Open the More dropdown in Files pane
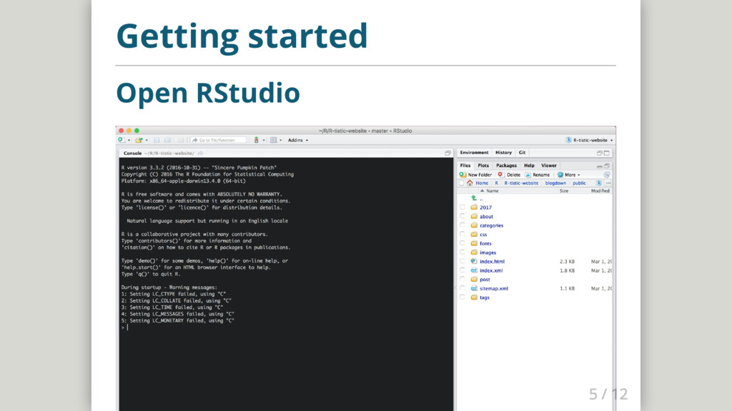Viewport: 732px width, 411px height. pyautogui.click(x=568, y=175)
